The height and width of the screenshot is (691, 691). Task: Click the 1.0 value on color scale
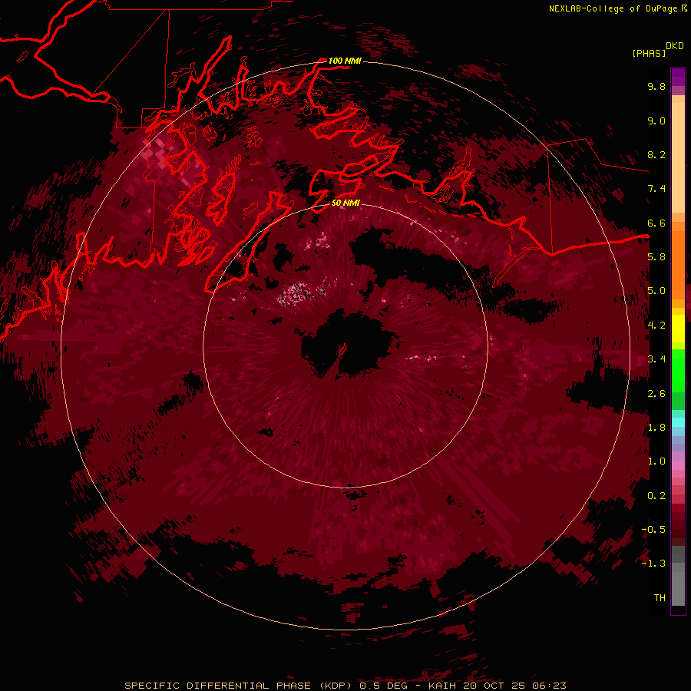656,462
